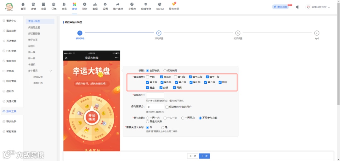Open the 数据 data chart icon
The height and width of the screenshot is (161, 340).
[95, 4]
